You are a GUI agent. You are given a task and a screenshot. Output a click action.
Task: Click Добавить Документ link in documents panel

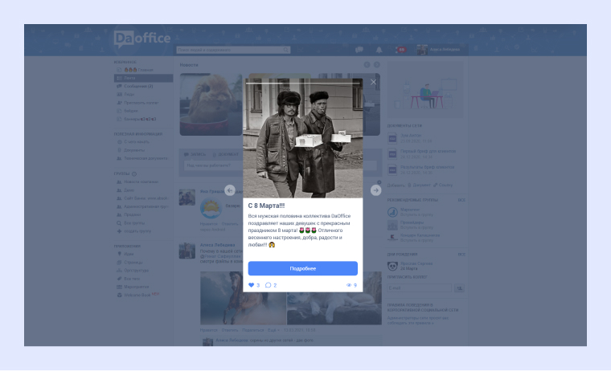(x=419, y=185)
